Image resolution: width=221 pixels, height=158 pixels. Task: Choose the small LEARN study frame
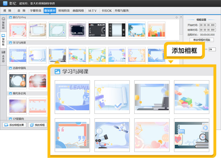pyautogui.click(x=18, y=55)
